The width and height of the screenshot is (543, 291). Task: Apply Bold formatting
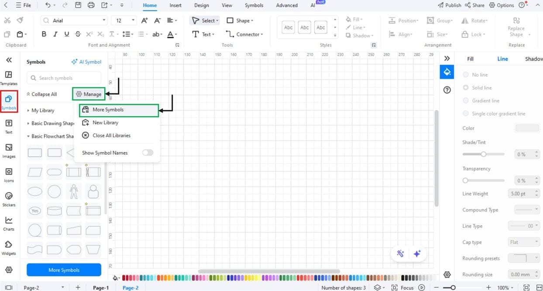(x=44, y=34)
